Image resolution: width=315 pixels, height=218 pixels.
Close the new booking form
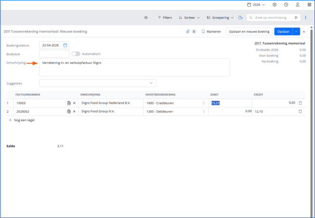(x=304, y=32)
